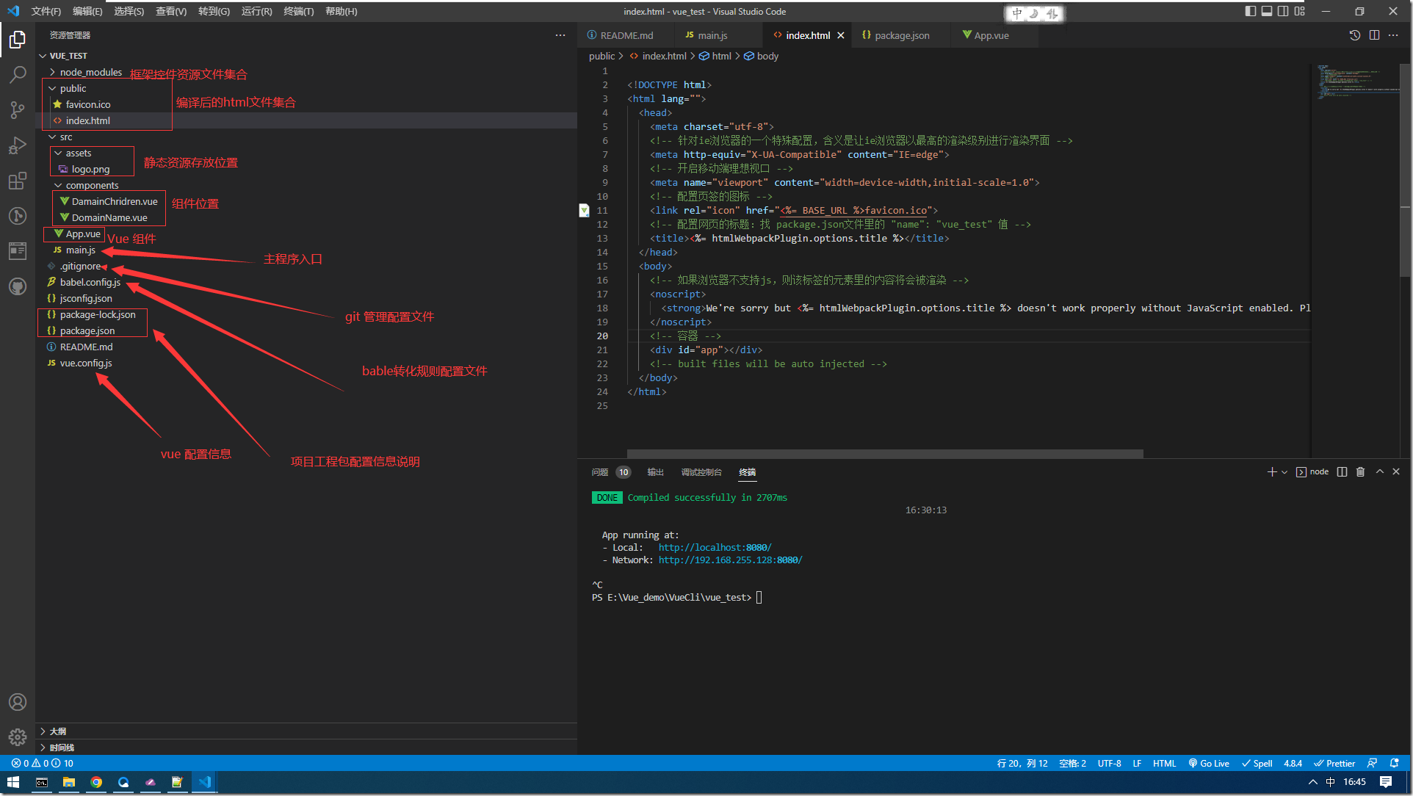Toggle Spell checker in status bar
Image resolution: width=1413 pixels, height=796 pixels.
click(x=1257, y=763)
